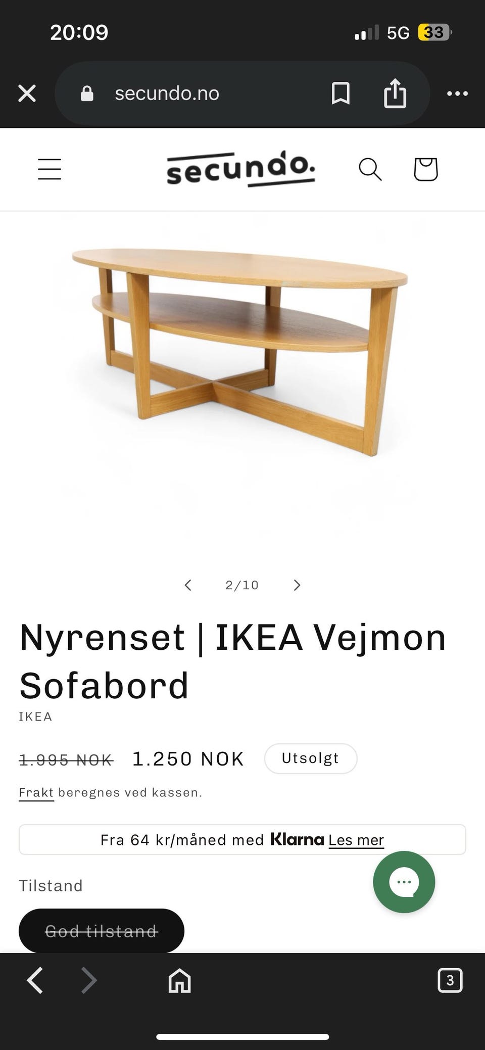This screenshot has width=485, height=1050.
Task: Open site search magnifier icon
Action: (x=370, y=169)
